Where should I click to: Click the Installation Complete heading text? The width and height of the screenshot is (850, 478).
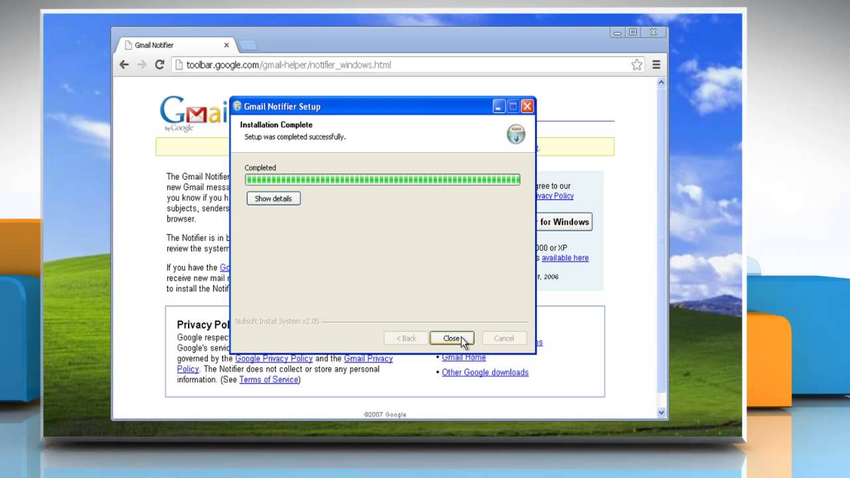276,125
